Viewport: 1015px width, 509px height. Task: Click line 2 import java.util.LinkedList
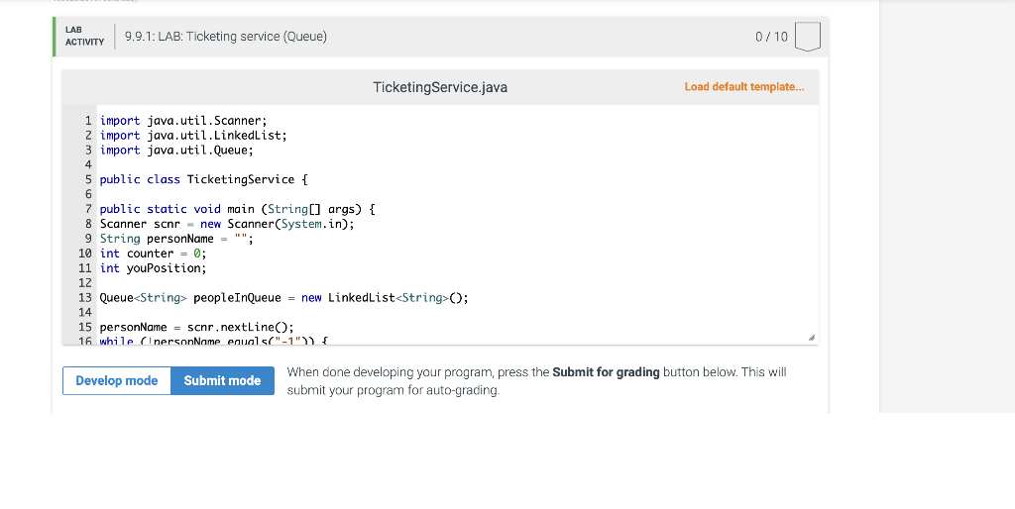click(193, 136)
